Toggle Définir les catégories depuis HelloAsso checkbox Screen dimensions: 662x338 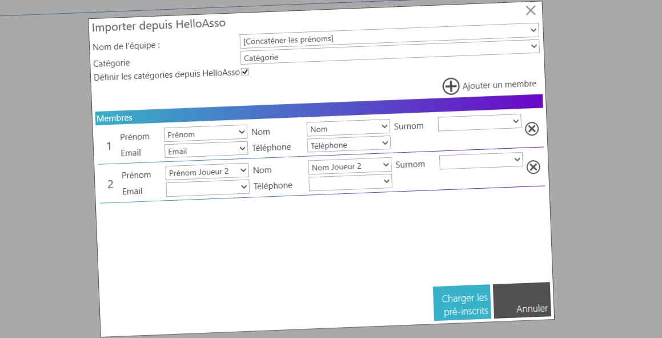245,72
